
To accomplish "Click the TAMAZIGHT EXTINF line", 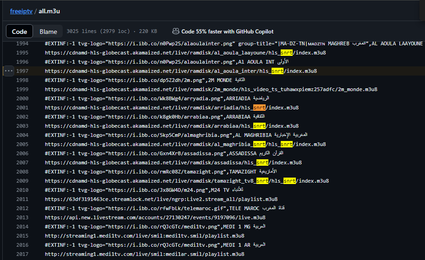I will (x=161, y=172).
